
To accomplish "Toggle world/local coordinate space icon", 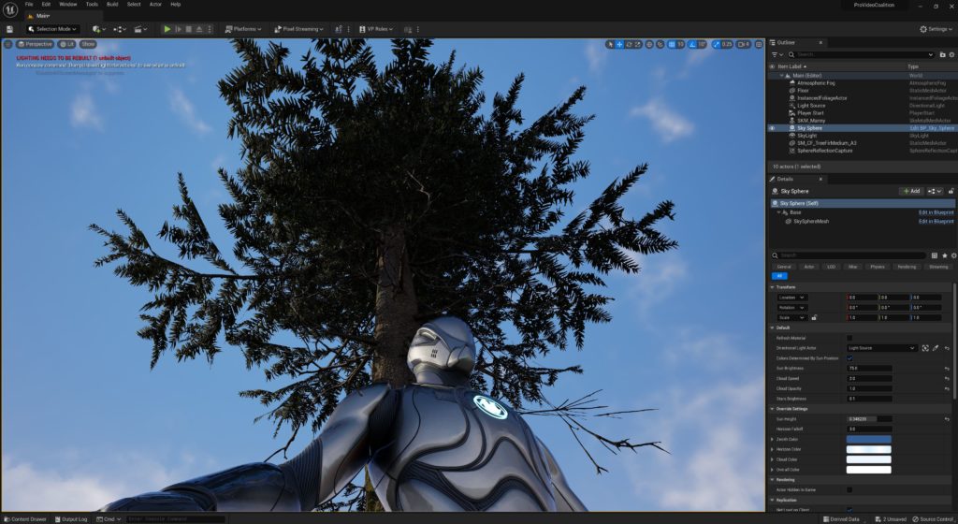I will coord(649,45).
